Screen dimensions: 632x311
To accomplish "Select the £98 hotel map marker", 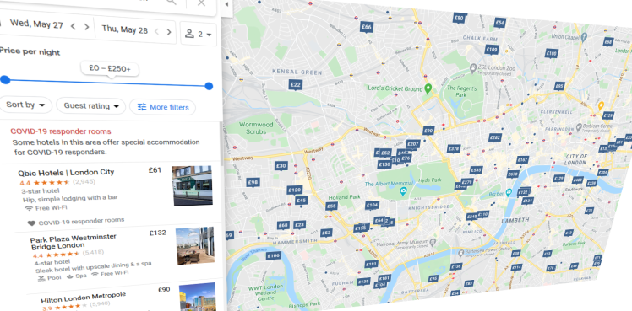I will [x=253, y=183].
